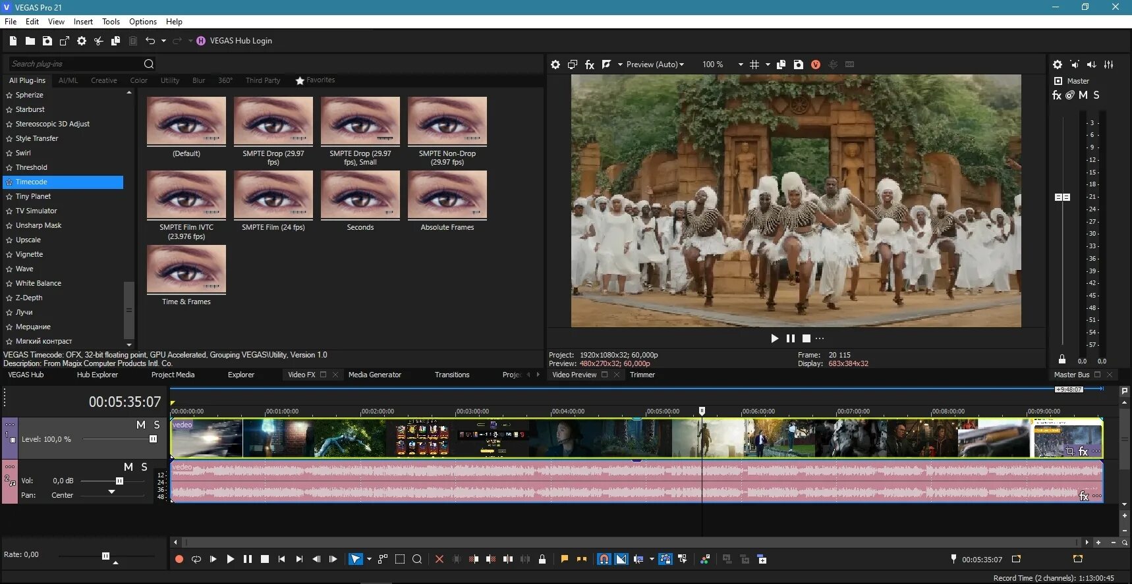
Task: Open project Properties gear in main toolbar
Action: [82, 41]
